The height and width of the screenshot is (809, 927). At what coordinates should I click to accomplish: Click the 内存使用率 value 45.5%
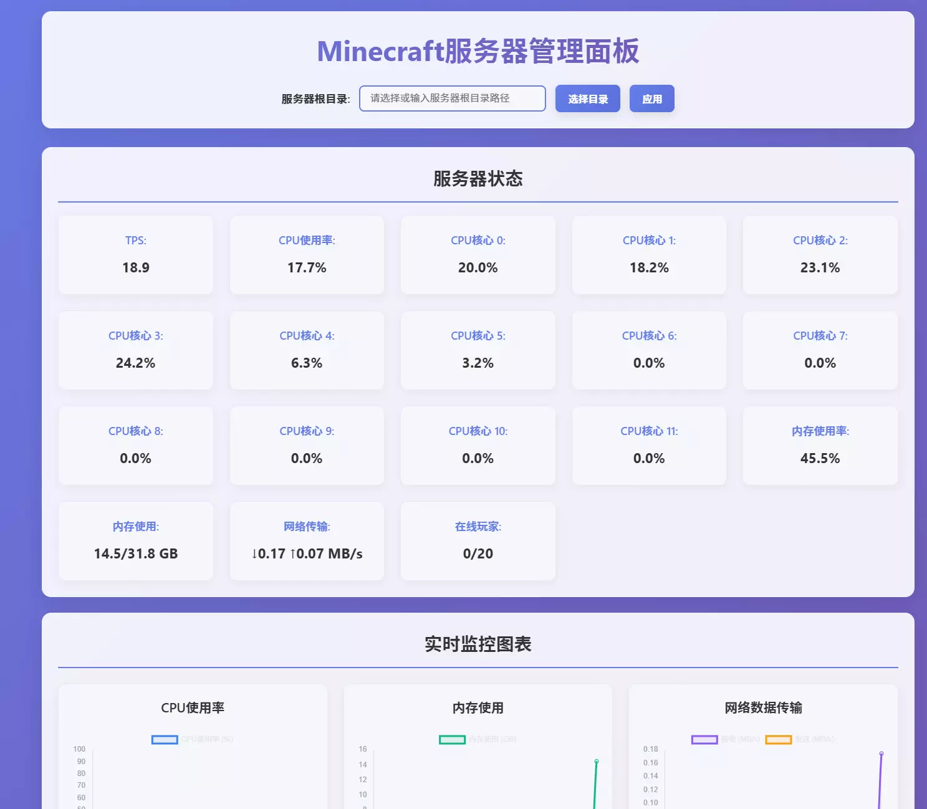[820, 458]
